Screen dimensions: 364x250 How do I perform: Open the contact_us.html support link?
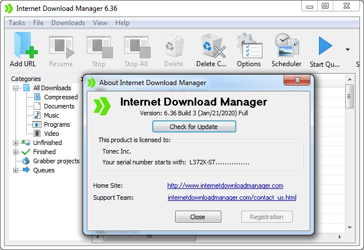click(x=232, y=197)
